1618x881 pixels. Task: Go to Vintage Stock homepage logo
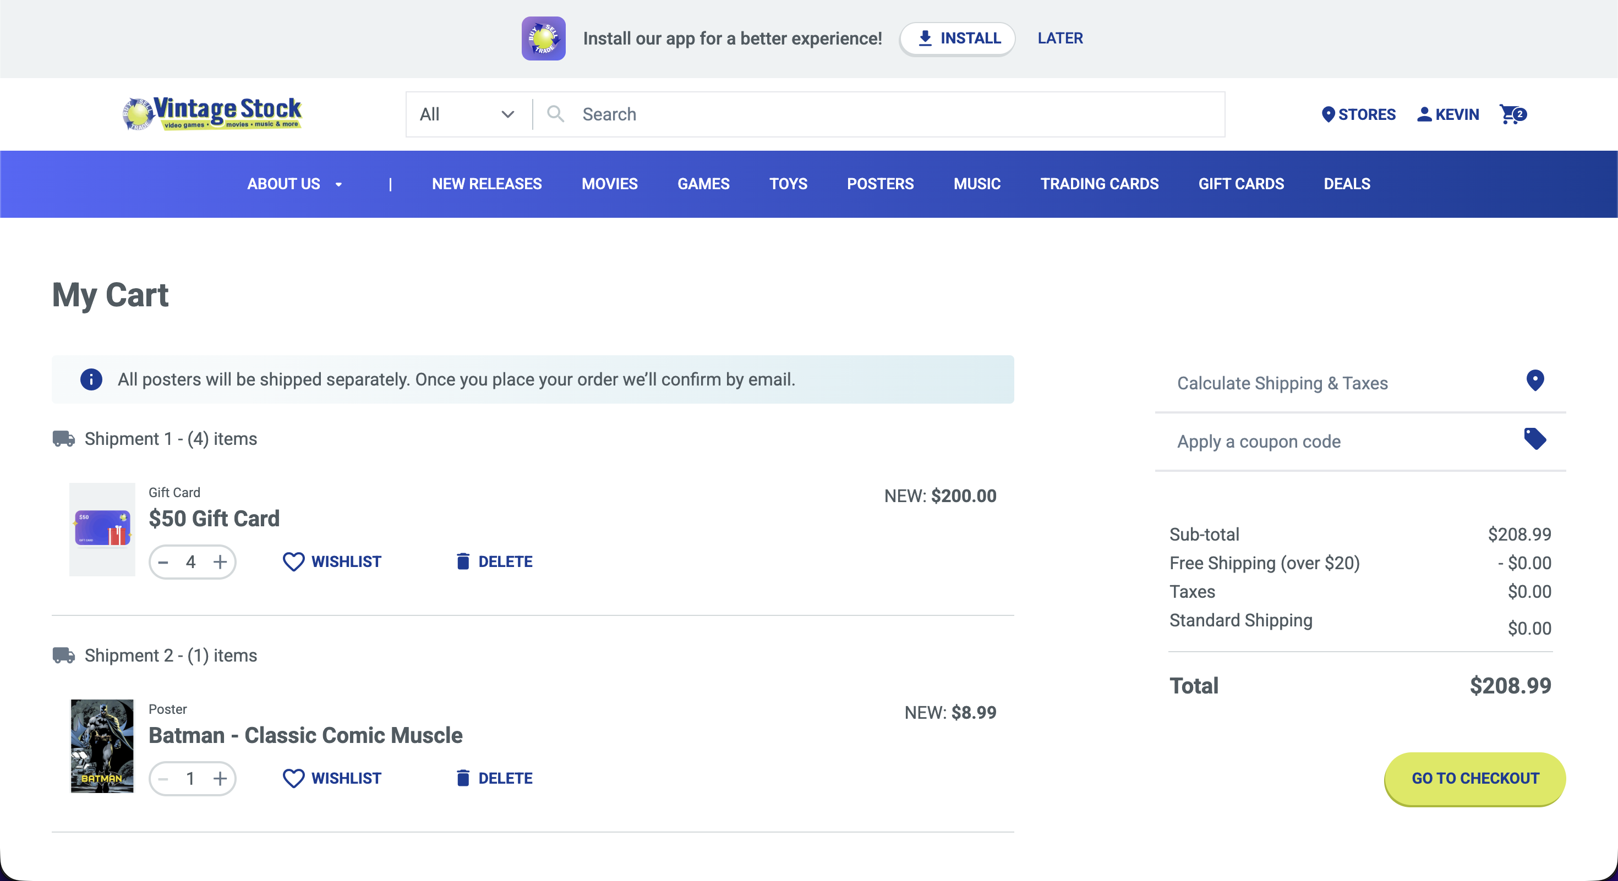coord(212,114)
